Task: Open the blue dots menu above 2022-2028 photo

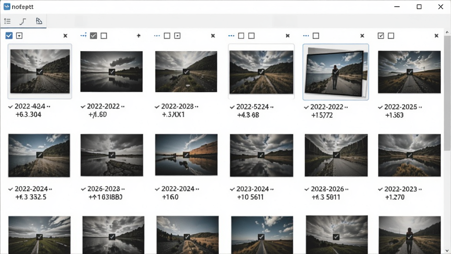Action: tap(157, 36)
